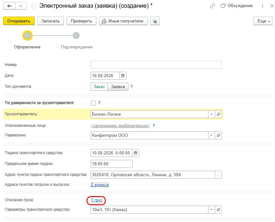Expand the Еще menu
Screen dimensions: 275x222
tap(263, 21)
